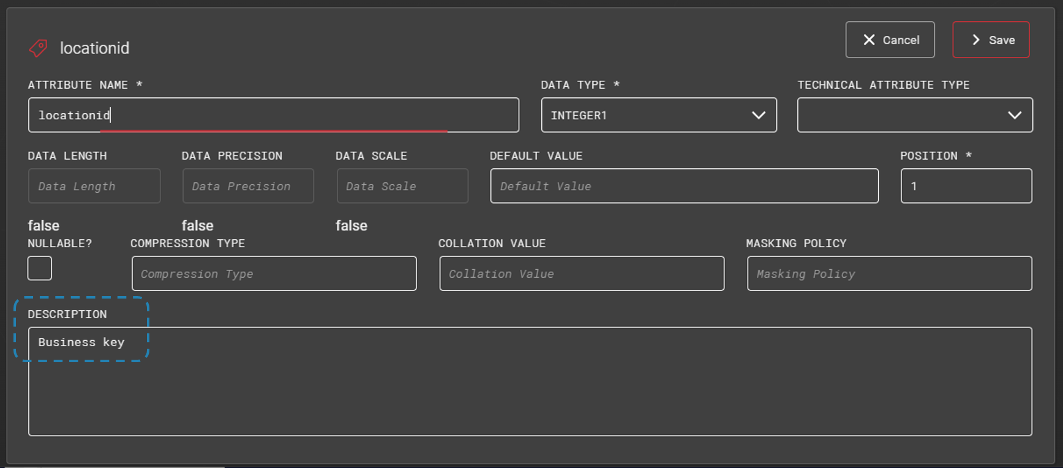Select the Compression Type input
This screenshot has width=1063, height=468.
(x=274, y=273)
